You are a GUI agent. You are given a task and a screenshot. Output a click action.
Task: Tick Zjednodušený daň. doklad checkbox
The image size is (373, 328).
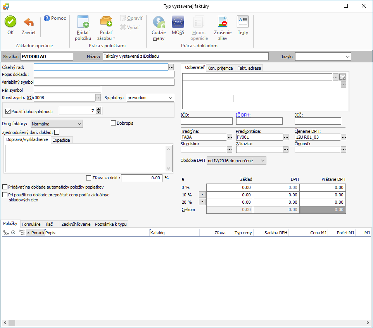coord(57,132)
